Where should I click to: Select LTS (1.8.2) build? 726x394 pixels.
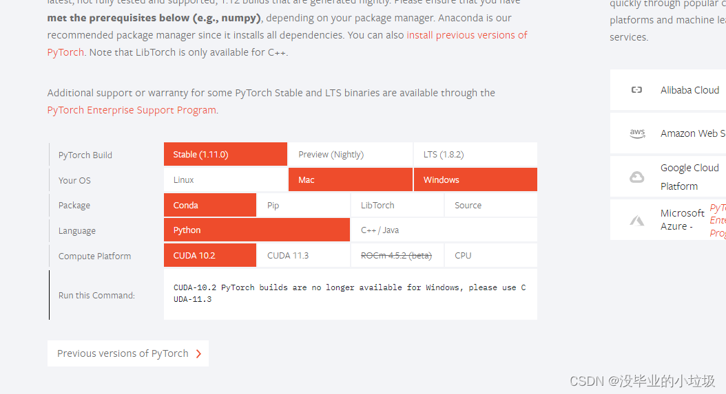click(475, 155)
